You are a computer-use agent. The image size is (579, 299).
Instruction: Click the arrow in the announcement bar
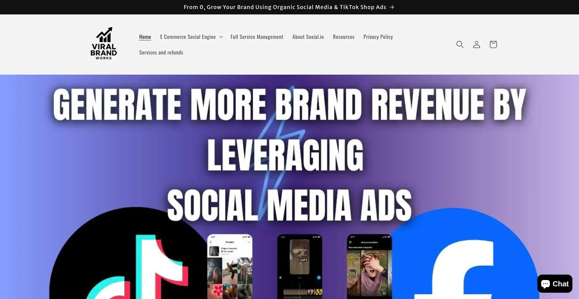click(x=392, y=7)
